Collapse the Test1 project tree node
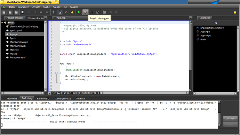The width and height of the screenshot is (240, 135). click(2, 23)
